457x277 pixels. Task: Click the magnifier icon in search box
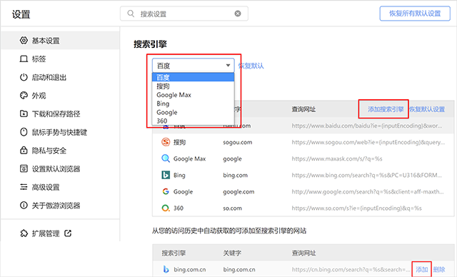(x=131, y=14)
